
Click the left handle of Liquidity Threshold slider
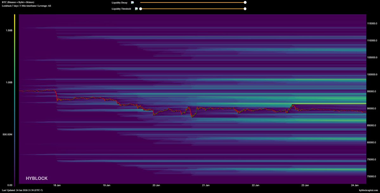140,9
